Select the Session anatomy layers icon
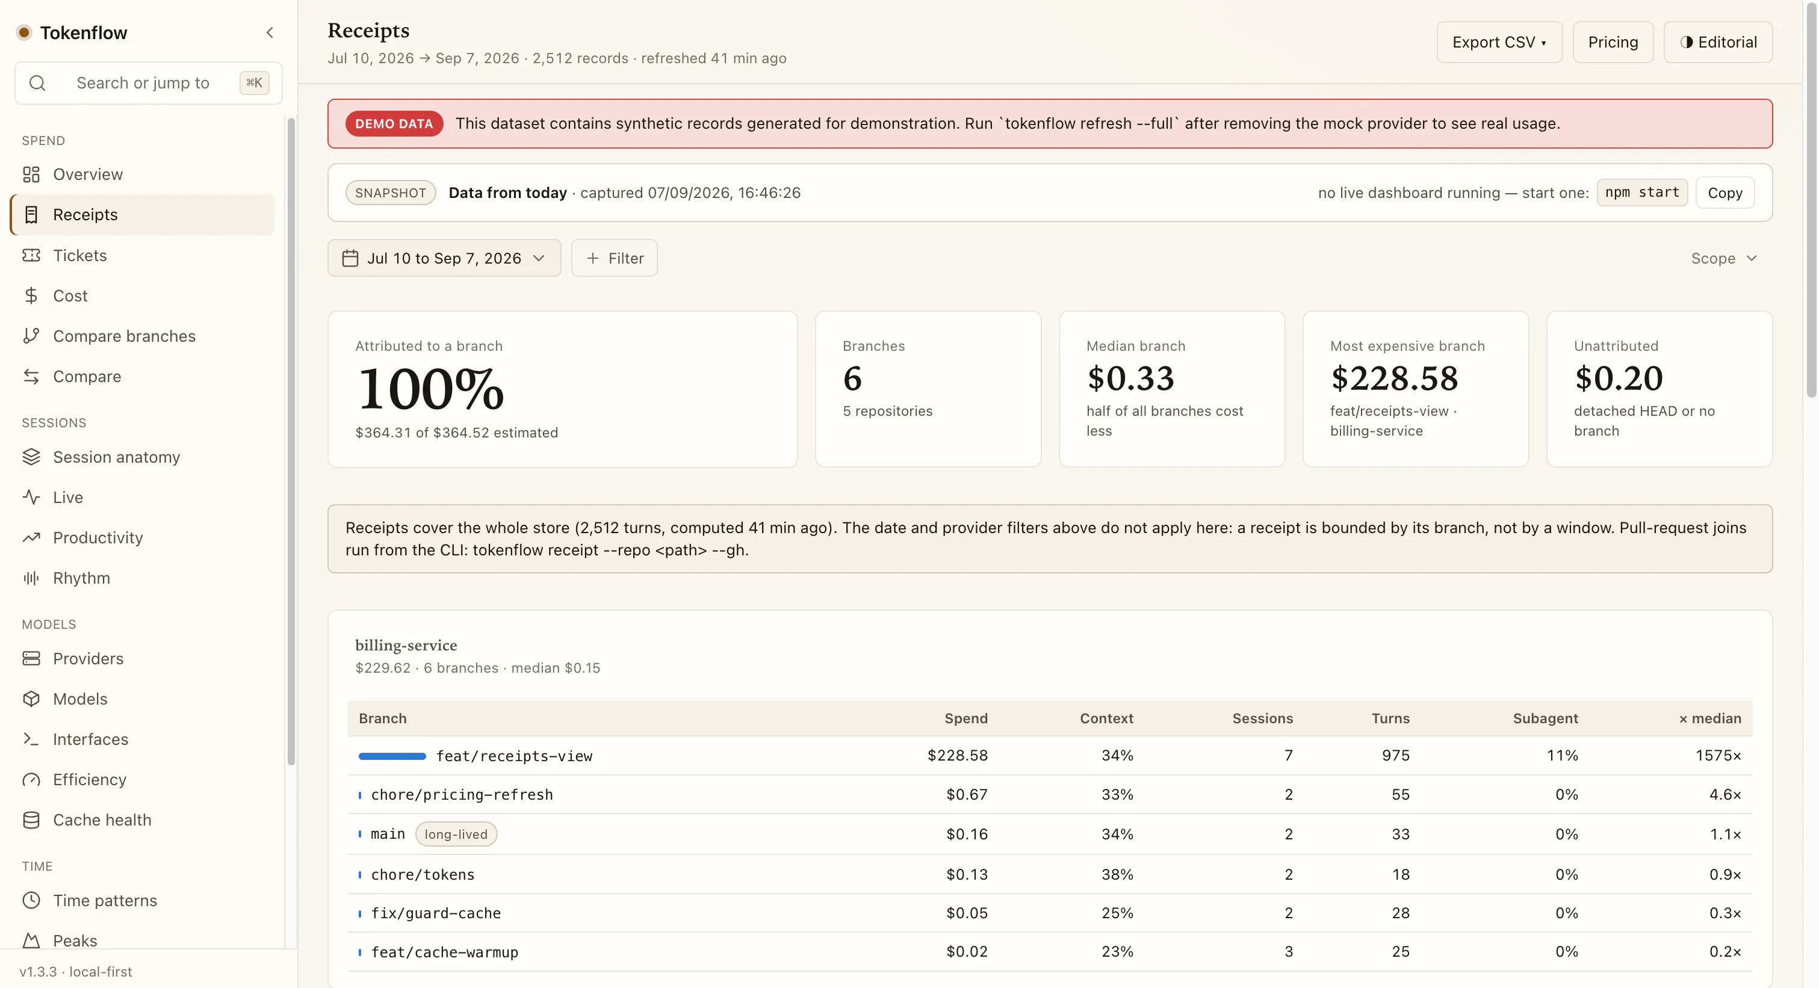Screen dimensions: 1819x988 coord(31,457)
